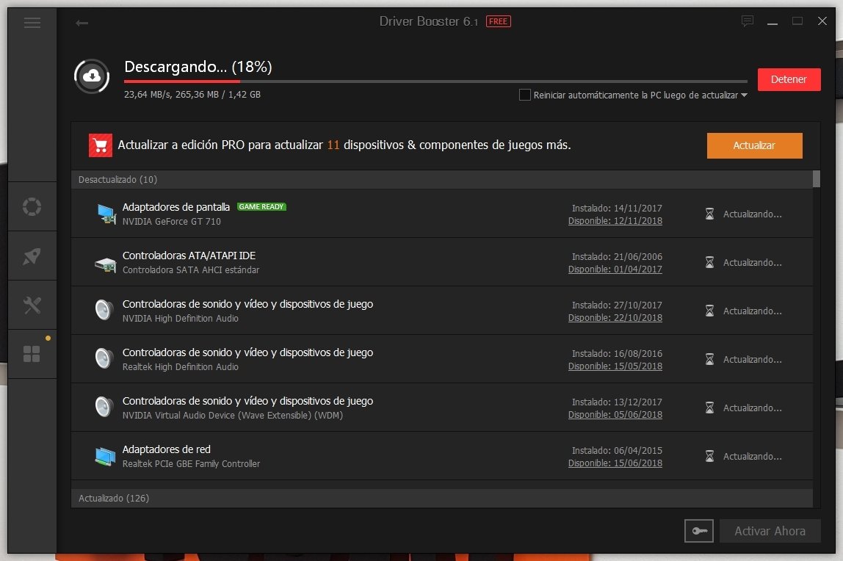Screen dimensions: 843x561
Task: Open the dropdown arrow after 'luego de actualizar'
Action: (x=744, y=95)
